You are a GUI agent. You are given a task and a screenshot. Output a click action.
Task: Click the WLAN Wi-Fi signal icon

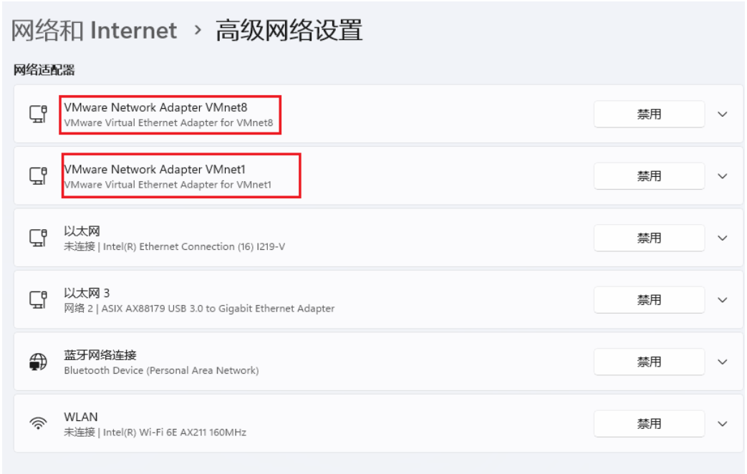38,423
